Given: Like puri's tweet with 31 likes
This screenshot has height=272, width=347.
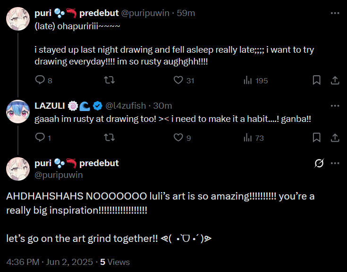Looking at the screenshot, I should (x=178, y=80).
